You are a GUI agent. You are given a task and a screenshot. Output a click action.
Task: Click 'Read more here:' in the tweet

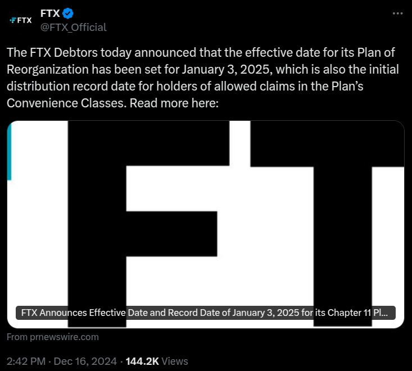tap(174, 103)
